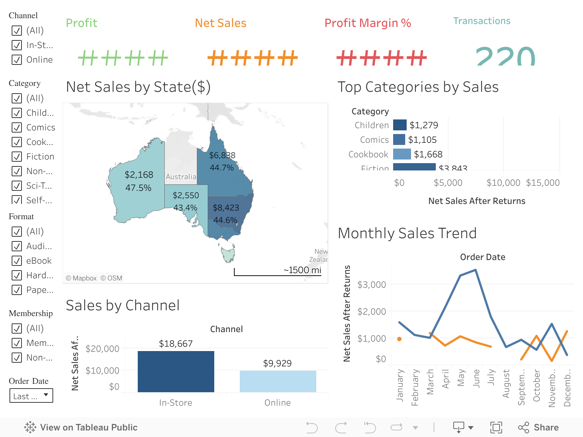
Task: Click the Children category bar swatch
Action: pyautogui.click(x=400, y=125)
